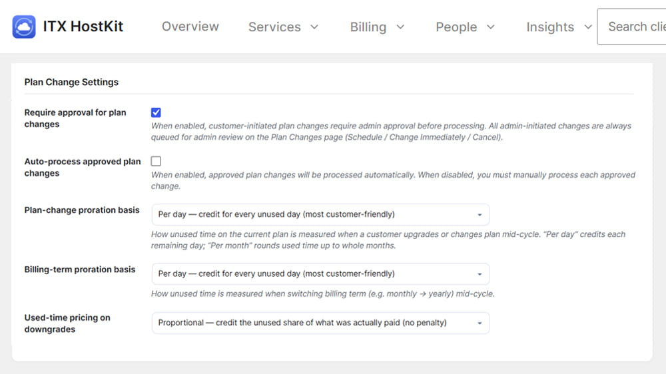
Task: Click the arrow on Used-time pricing select
Action: click(480, 323)
